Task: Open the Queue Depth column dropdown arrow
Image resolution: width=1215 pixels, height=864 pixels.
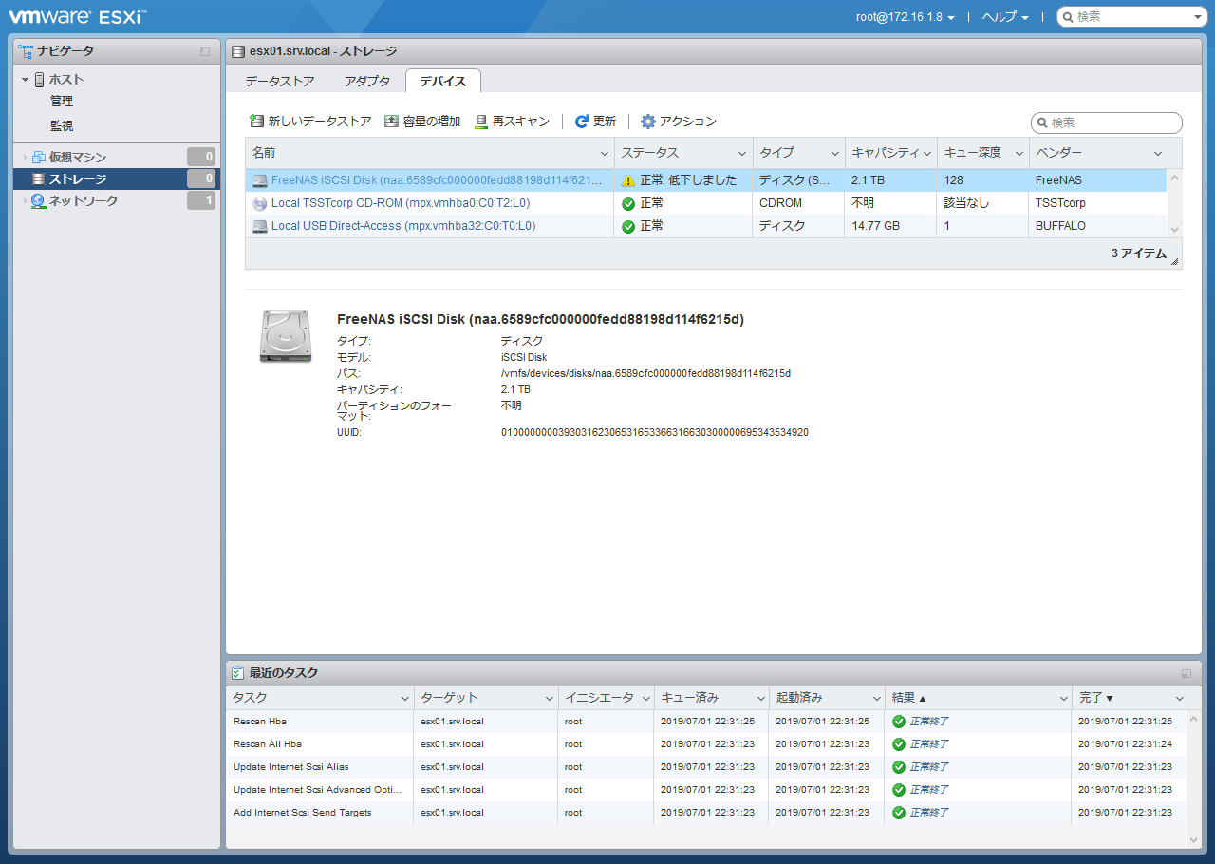Action: click(1019, 154)
